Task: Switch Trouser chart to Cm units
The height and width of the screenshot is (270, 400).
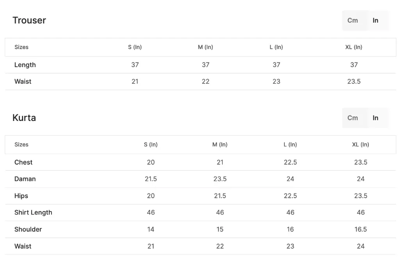Action: click(x=353, y=20)
